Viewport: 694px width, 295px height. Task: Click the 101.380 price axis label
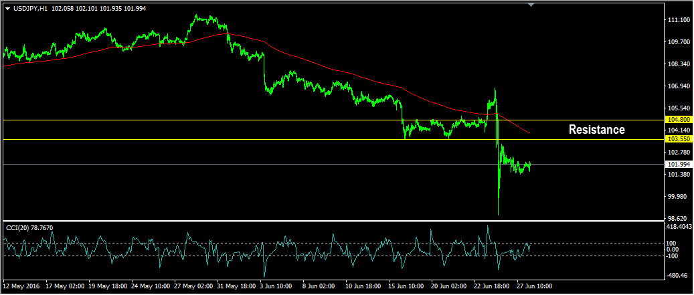pos(678,175)
